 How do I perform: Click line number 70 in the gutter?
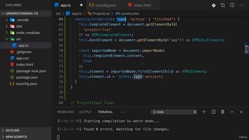61,51
